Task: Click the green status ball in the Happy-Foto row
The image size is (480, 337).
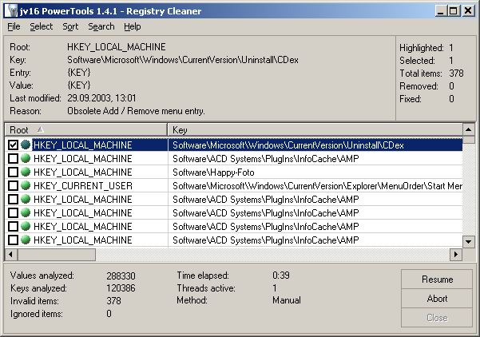Action: [26, 172]
